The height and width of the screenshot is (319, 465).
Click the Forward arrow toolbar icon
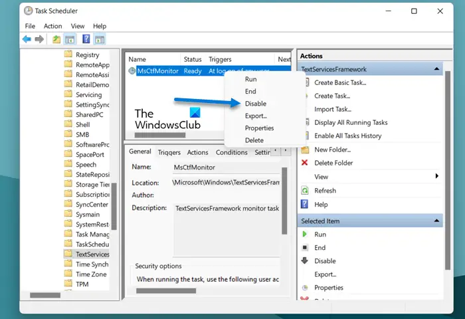[39, 39]
